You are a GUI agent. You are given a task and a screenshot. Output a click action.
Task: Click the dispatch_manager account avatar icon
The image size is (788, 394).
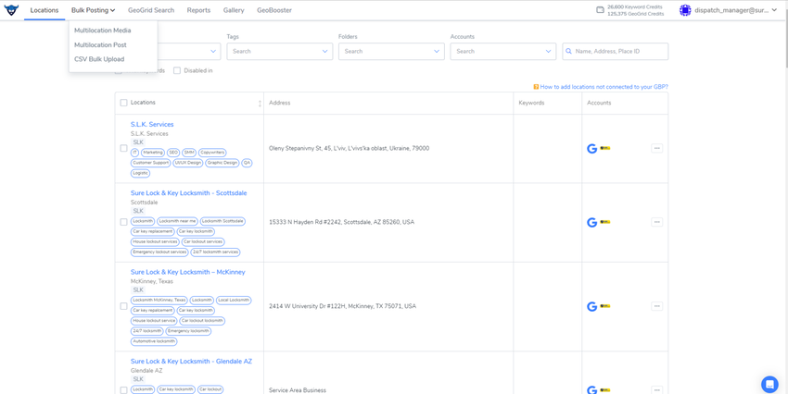pyautogui.click(x=685, y=10)
